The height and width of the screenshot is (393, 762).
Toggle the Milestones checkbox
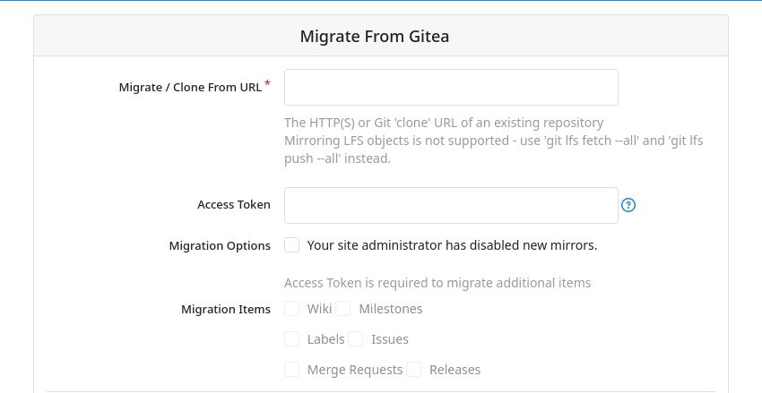[343, 309]
